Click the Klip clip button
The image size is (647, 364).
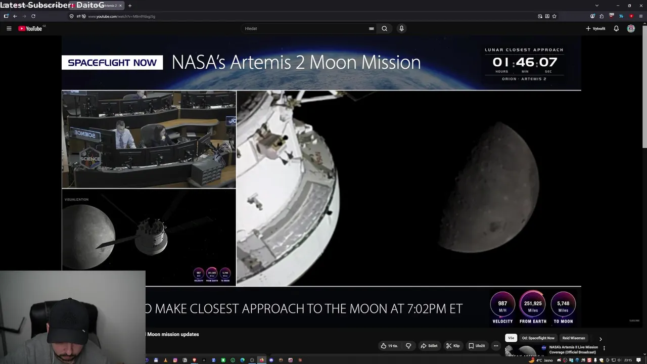pos(453,346)
